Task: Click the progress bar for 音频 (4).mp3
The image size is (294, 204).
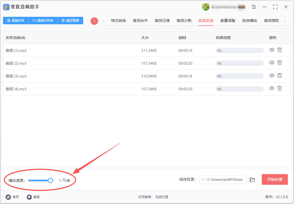Action: (240, 89)
